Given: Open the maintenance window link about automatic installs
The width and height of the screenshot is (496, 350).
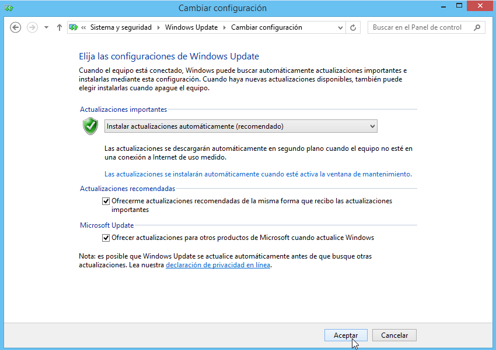Looking at the screenshot, I should tap(258, 174).
